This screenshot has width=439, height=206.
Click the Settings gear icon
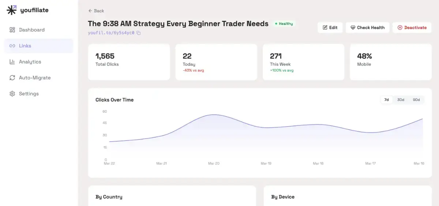coord(12,94)
